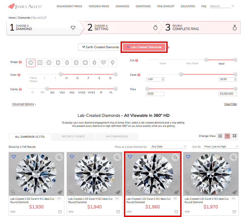Show Earth-Created Diamonds
The height and width of the screenshot is (217, 247).
click(x=100, y=47)
